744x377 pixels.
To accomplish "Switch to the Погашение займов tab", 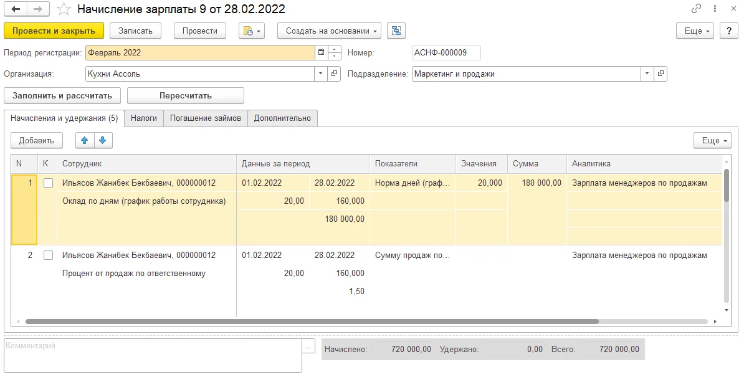I will 206,118.
